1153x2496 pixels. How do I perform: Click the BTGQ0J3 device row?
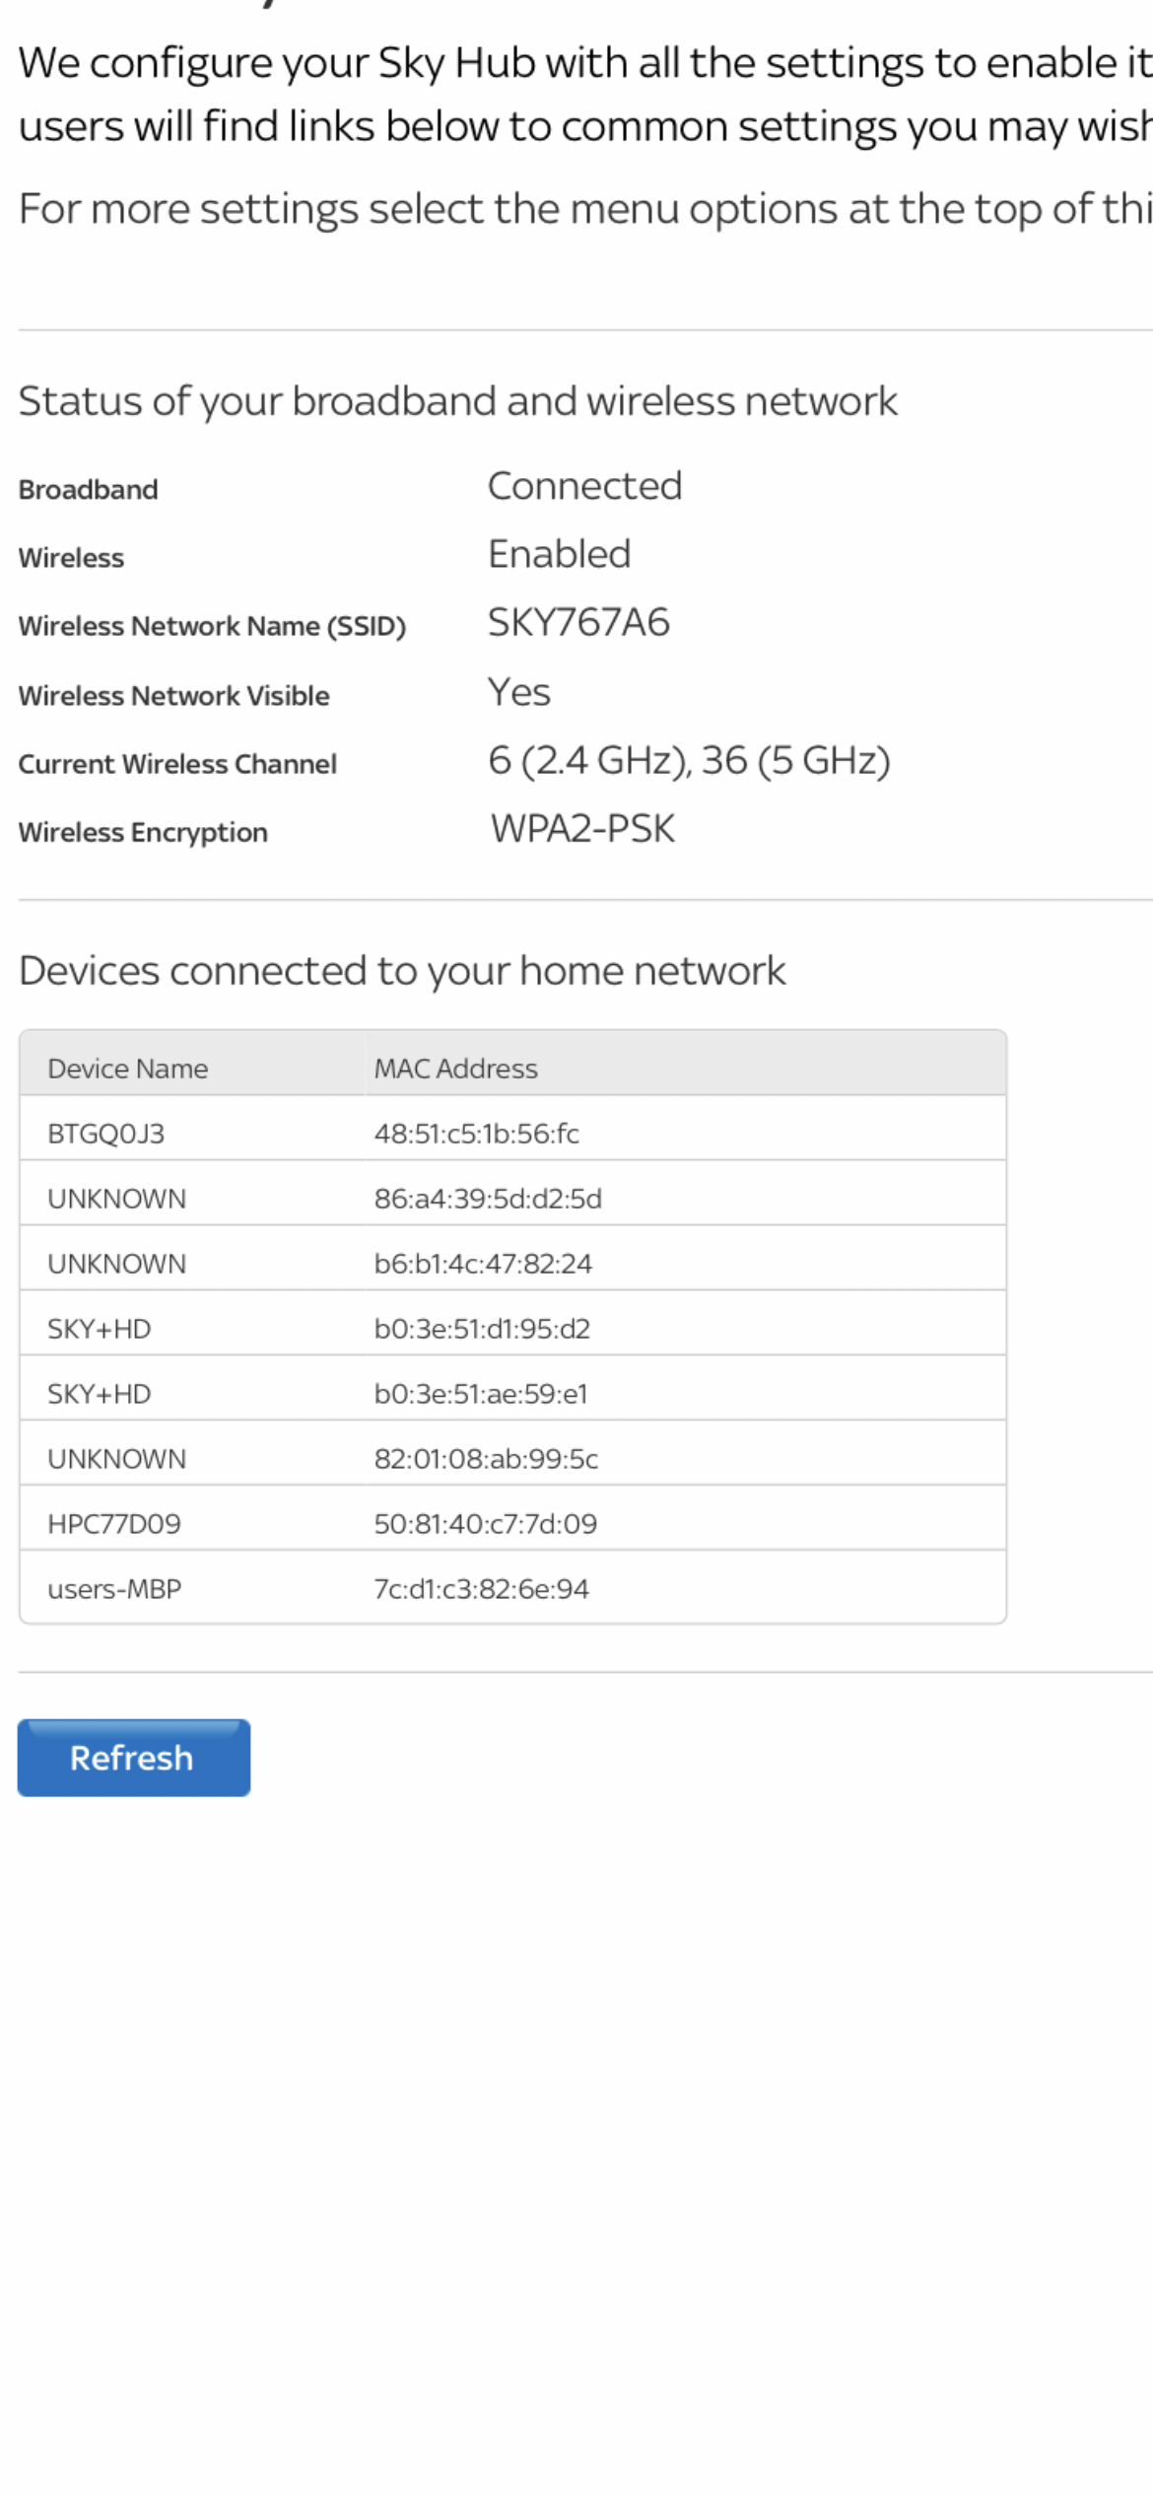point(106,1134)
